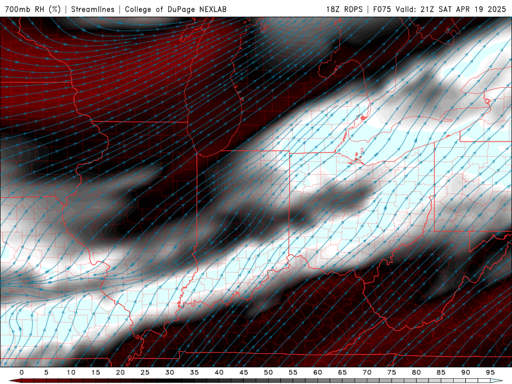Click the colorbar label '35'
The height and width of the screenshot is (384, 512).
point(195,372)
